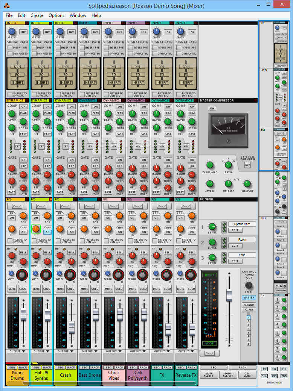Click the Crash channel fader handle
293x391 pixels.
point(72,327)
